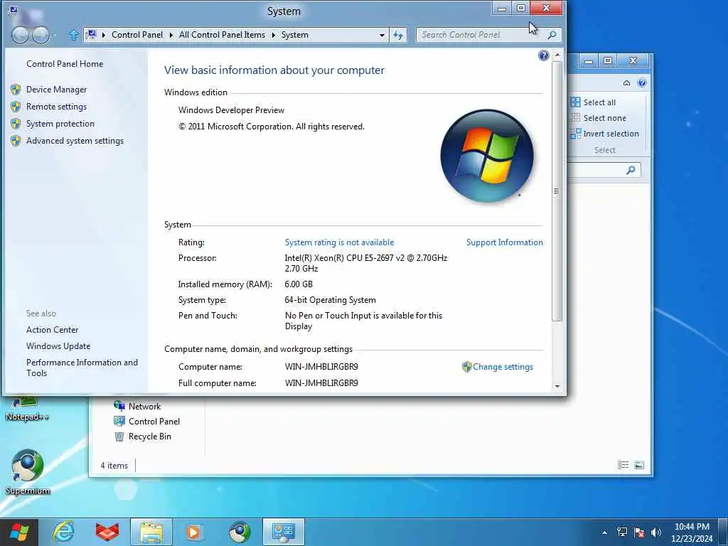
Task: Collapse the Explorer ribbon chevron
Action: point(626,83)
